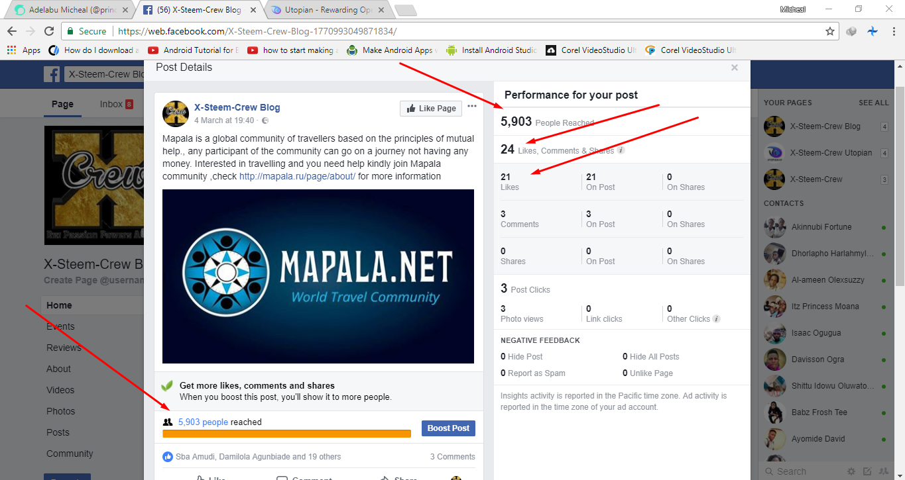Open the Inbox tab
Image resolution: width=905 pixels, height=480 pixels.
click(x=116, y=104)
